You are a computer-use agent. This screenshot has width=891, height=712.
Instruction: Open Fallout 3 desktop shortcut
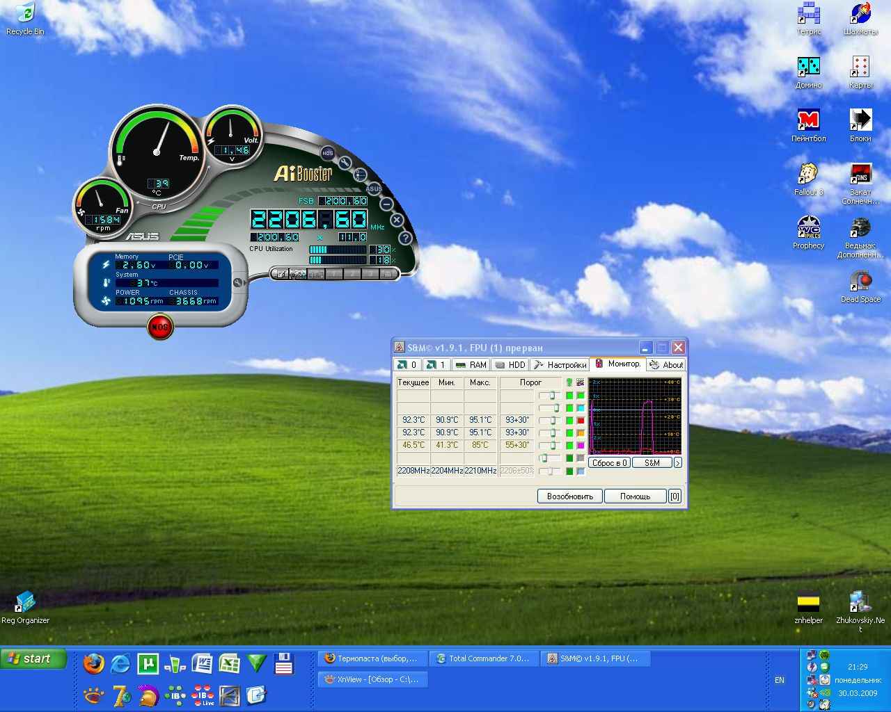point(808,179)
